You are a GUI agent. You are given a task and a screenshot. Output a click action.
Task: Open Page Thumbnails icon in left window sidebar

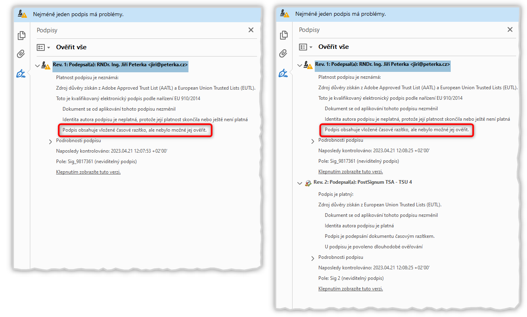tap(22, 36)
